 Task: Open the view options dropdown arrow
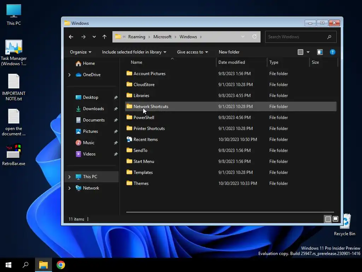pos(308,52)
